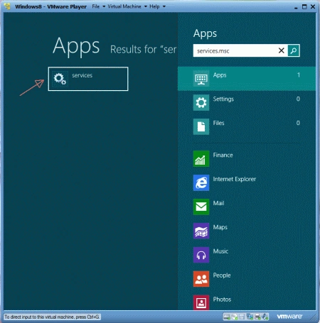Search within Internet Explorer icon
This screenshot has height=323, width=320.
[201, 182]
